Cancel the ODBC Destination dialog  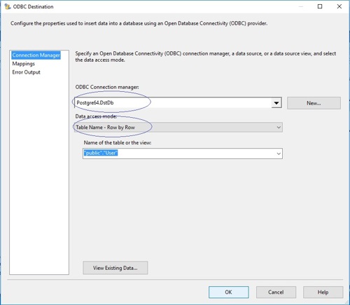click(x=276, y=292)
